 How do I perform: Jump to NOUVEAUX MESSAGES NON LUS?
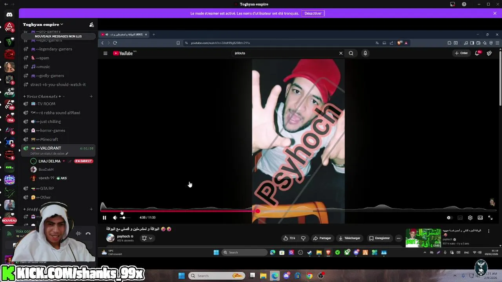point(58,36)
